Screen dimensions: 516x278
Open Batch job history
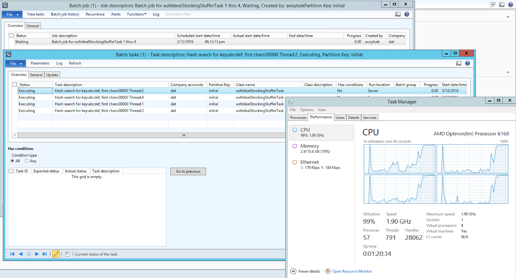coord(65,14)
